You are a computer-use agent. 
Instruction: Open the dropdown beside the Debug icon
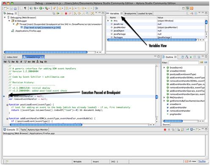point(38,8)
